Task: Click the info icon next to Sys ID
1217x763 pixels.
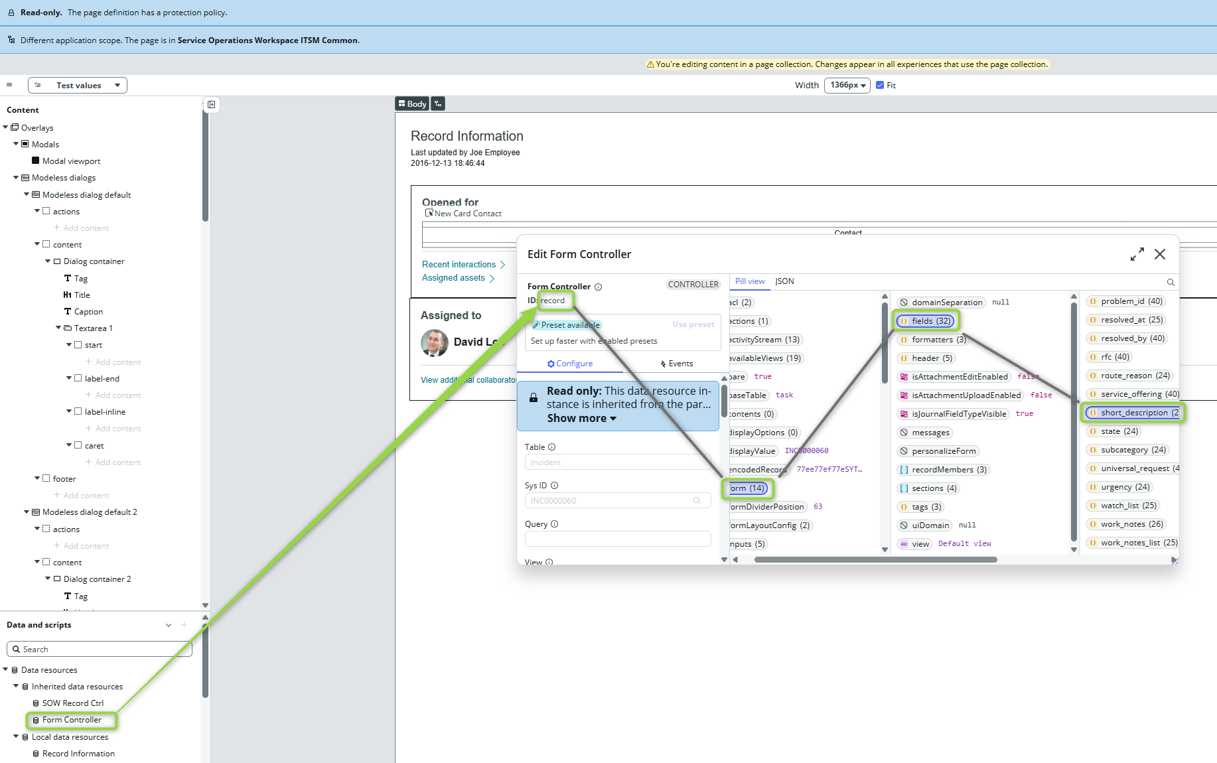Action: [x=555, y=486]
